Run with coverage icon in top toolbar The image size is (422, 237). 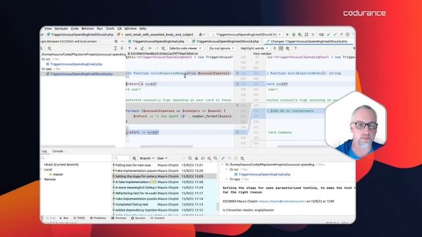(x=300, y=34)
